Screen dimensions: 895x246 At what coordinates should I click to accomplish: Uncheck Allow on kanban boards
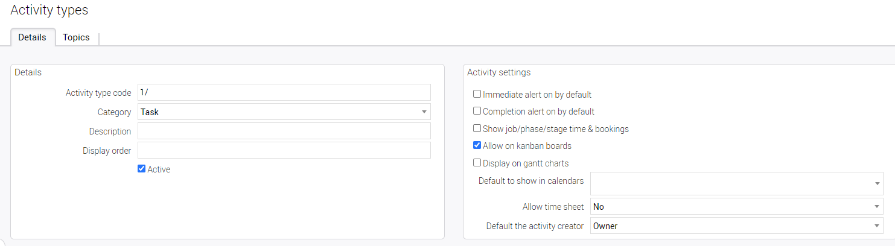[x=477, y=145]
